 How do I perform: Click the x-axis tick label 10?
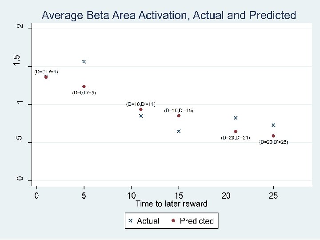(132, 196)
